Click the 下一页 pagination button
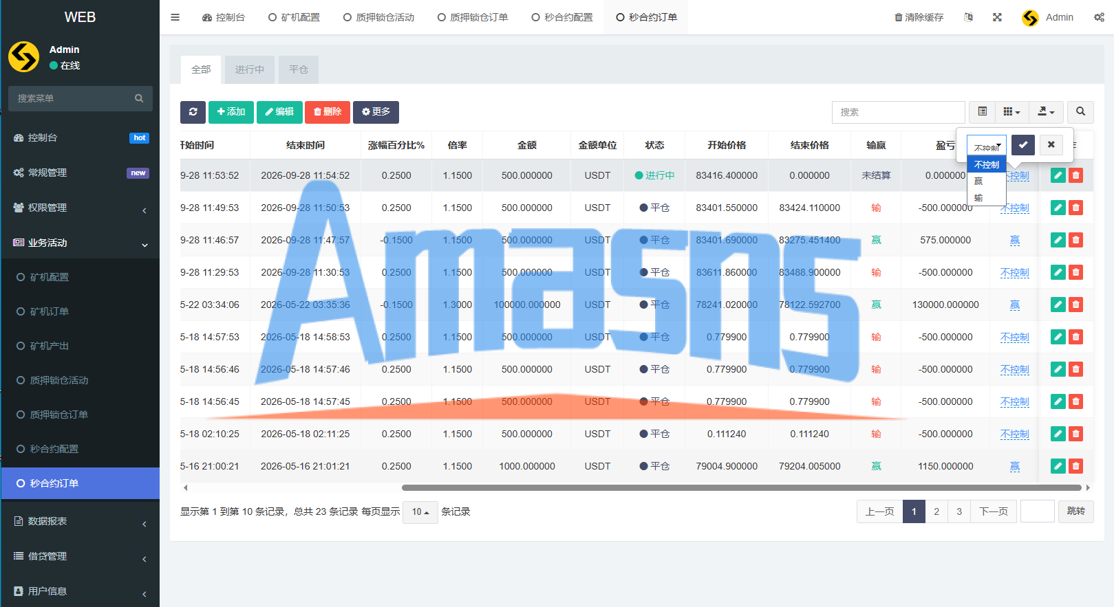 994,511
